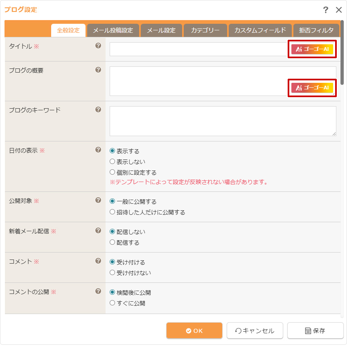347x346 pixels.
Task: Click the ゴーゴーAI button in the タイトル field
Action: coord(312,49)
